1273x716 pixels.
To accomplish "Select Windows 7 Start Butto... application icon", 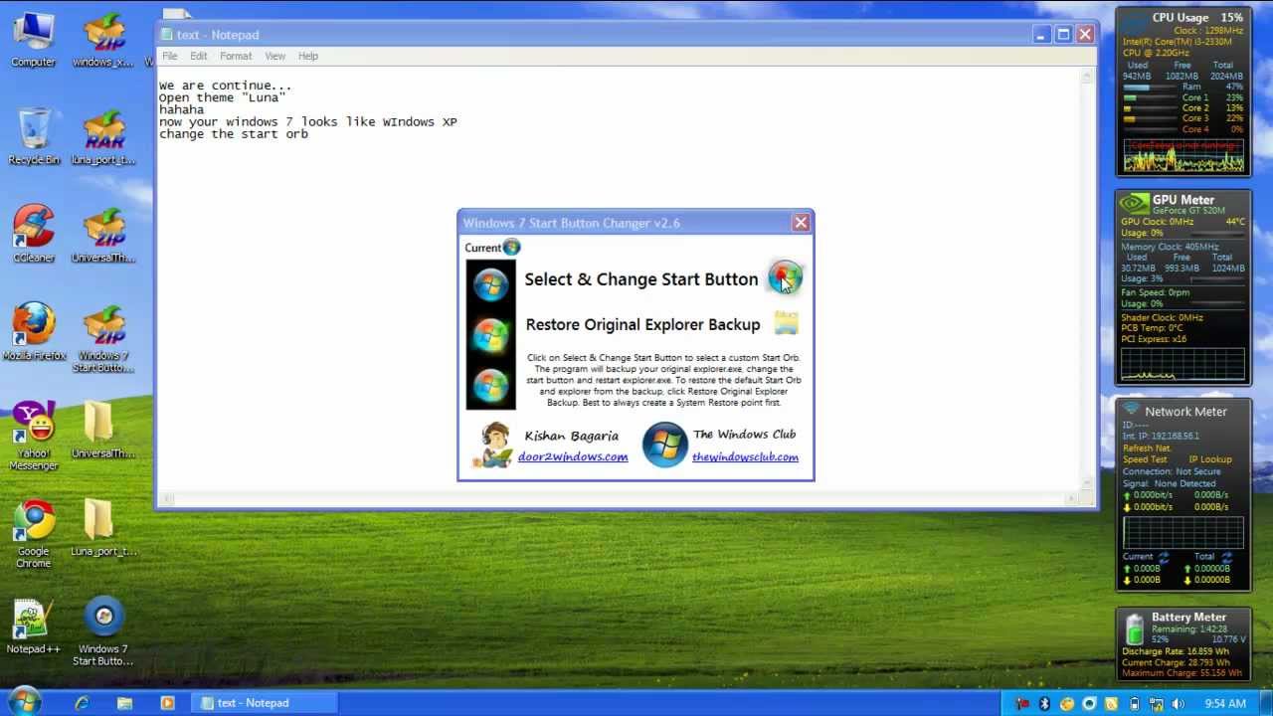I will point(103,631).
